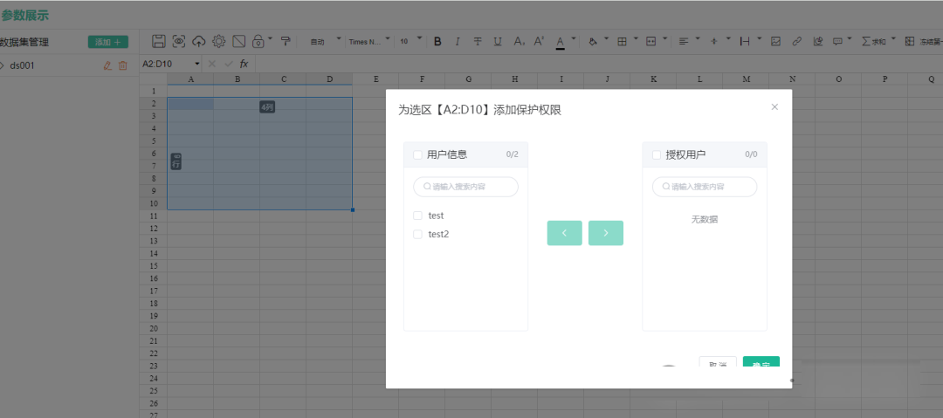Edit dataset ds001 with pencil icon
This screenshot has width=943, height=418.
[107, 65]
